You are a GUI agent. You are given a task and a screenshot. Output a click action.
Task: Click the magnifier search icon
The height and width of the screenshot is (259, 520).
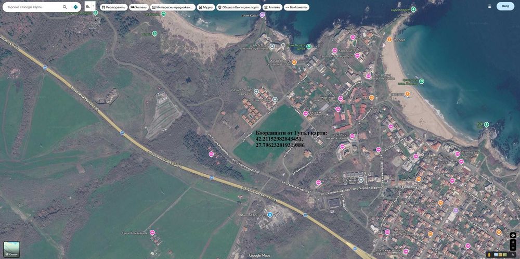click(64, 7)
